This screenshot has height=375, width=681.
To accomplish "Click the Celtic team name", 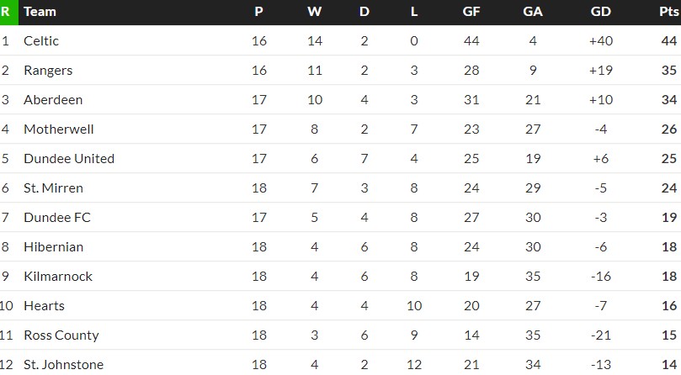I will pos(41,41).
